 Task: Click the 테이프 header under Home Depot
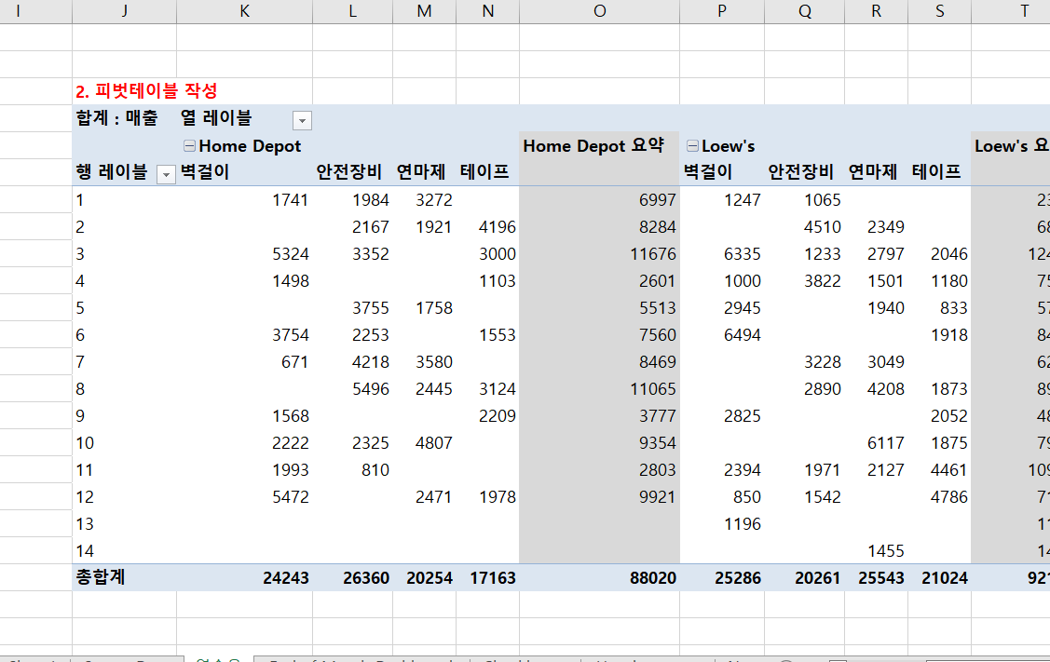click(x=484, y=172)
